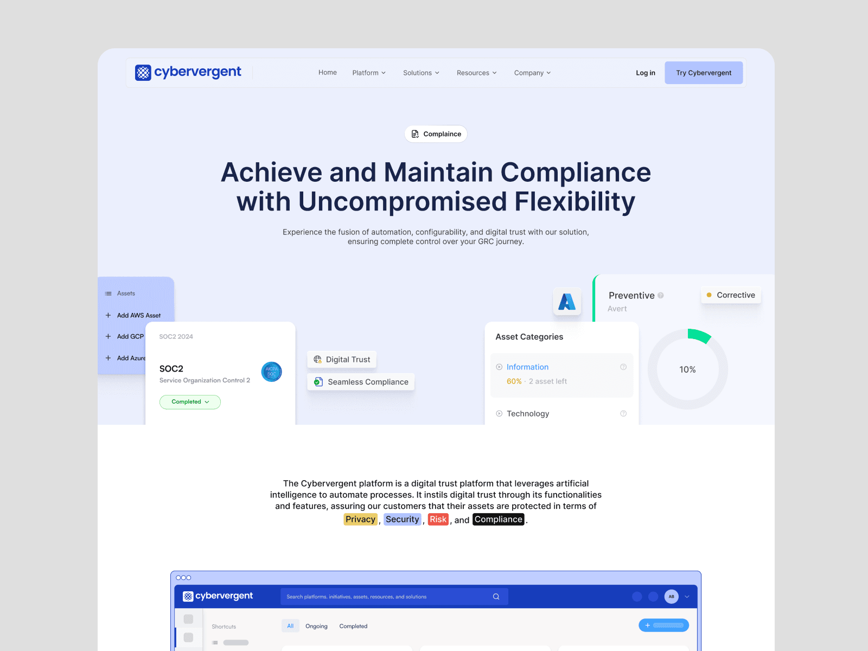
Task: Click the list icon under Shortcuts
Action: click(x=215, y=642)
